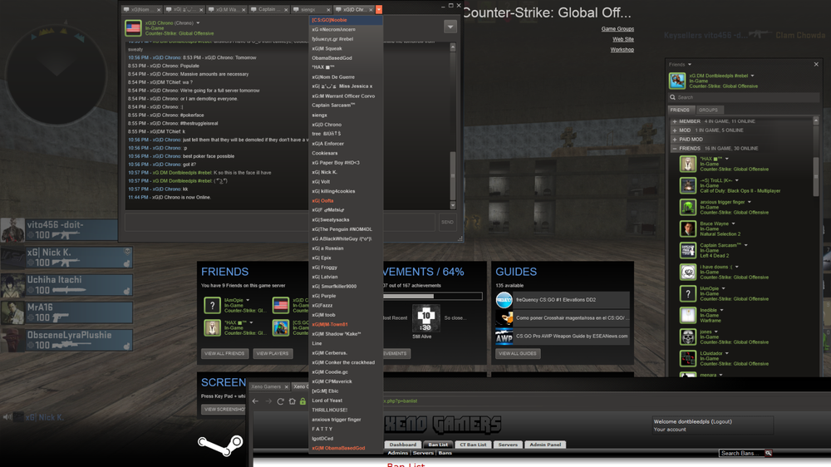
Task: Expand the MEMBER friends group
Action: [675, 121]
